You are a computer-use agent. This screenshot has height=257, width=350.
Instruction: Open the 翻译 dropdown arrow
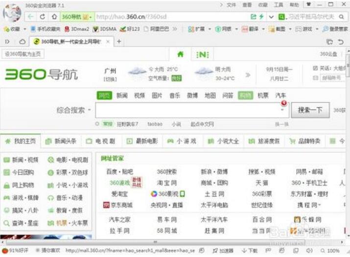pyautogui.click(x=263, y=29)
